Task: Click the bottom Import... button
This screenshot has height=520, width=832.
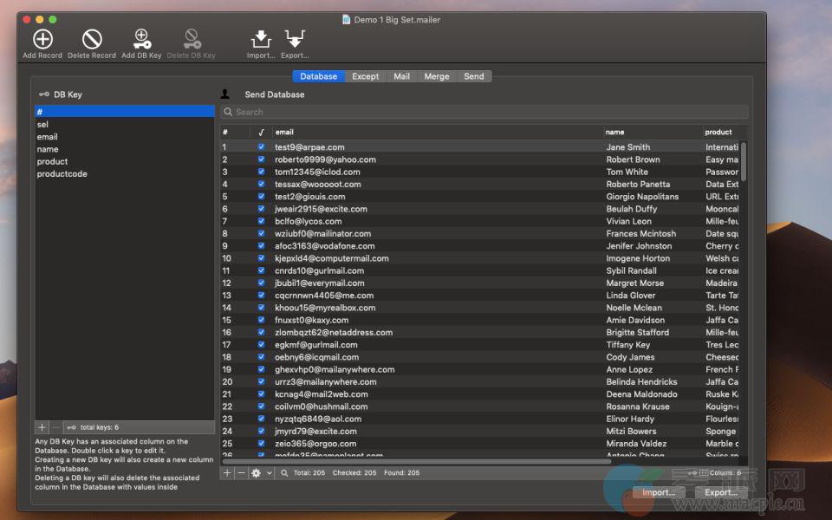Action: (x=659, y=493)
